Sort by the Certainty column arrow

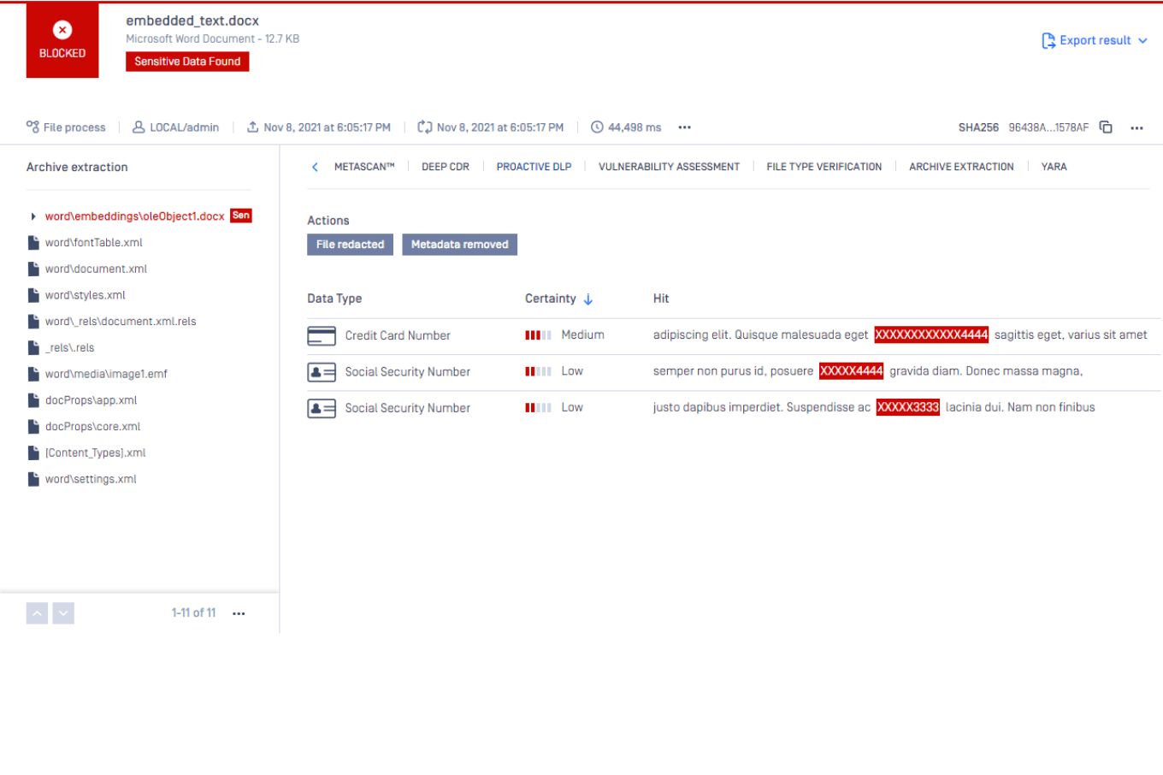tap(588, 299)
